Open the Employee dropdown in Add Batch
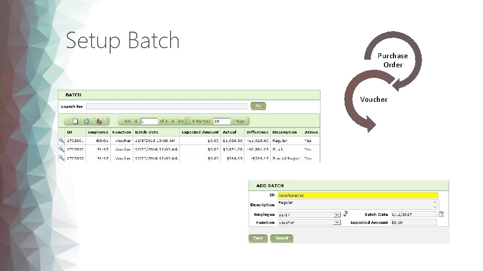Viewport: 483px width, 271px height. pyautogui.click(x=337, y=214)
